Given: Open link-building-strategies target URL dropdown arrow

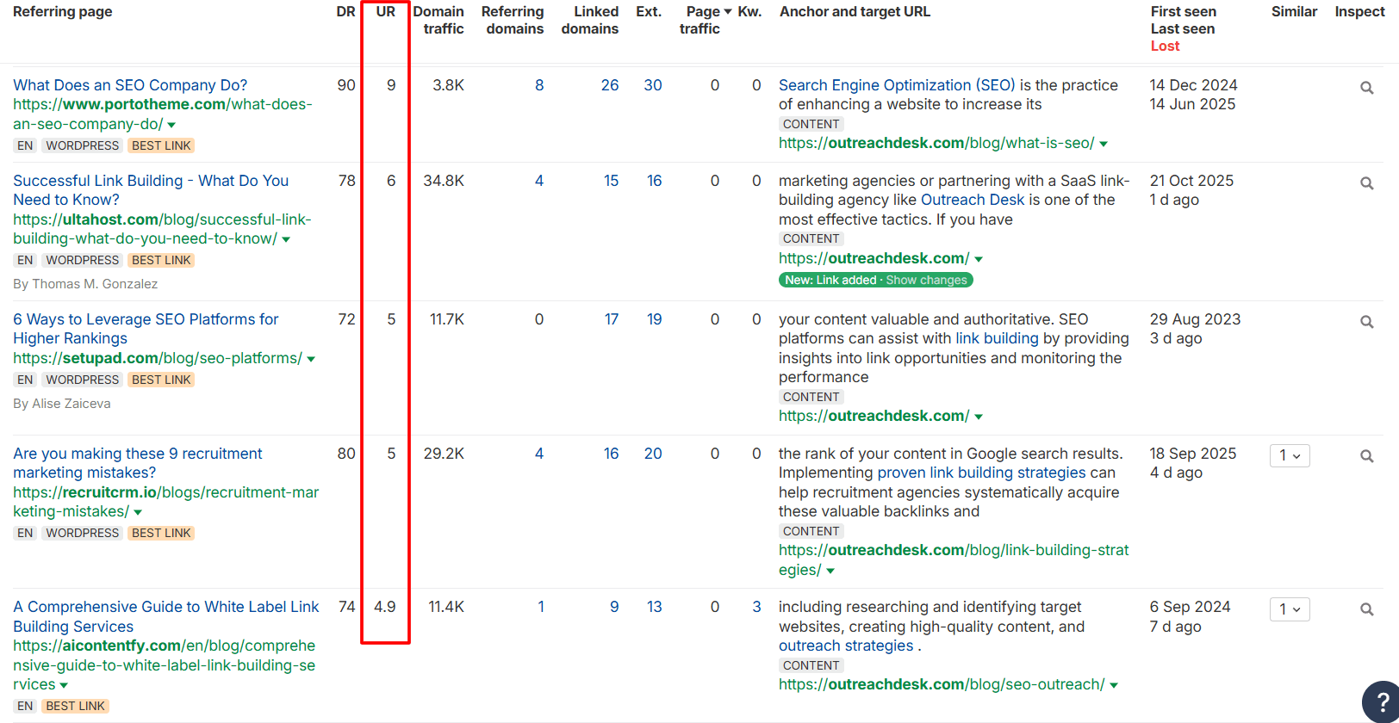Looking at the screenshot, I should tap(830, 571).
